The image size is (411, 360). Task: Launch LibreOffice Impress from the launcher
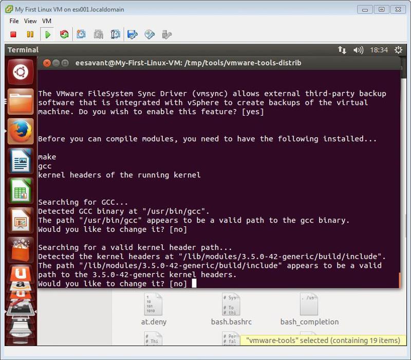tap(21, 221)
